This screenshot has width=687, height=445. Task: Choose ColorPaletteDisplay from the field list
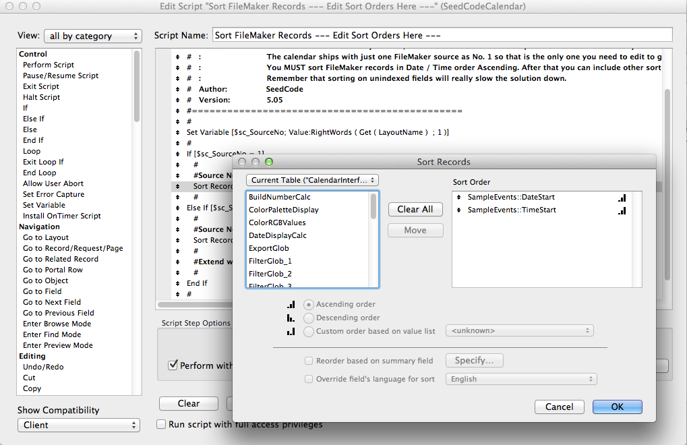pos(283,210)
